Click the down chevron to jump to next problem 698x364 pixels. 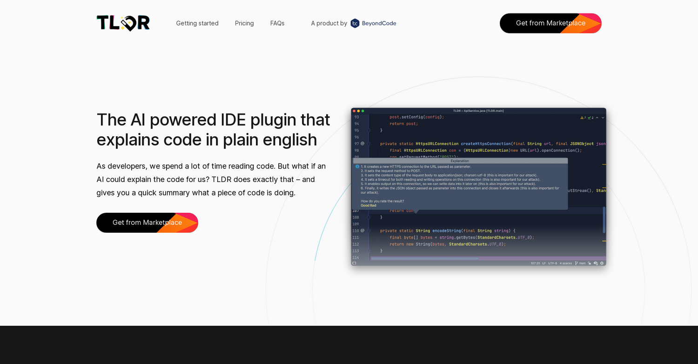click(603, 118)
